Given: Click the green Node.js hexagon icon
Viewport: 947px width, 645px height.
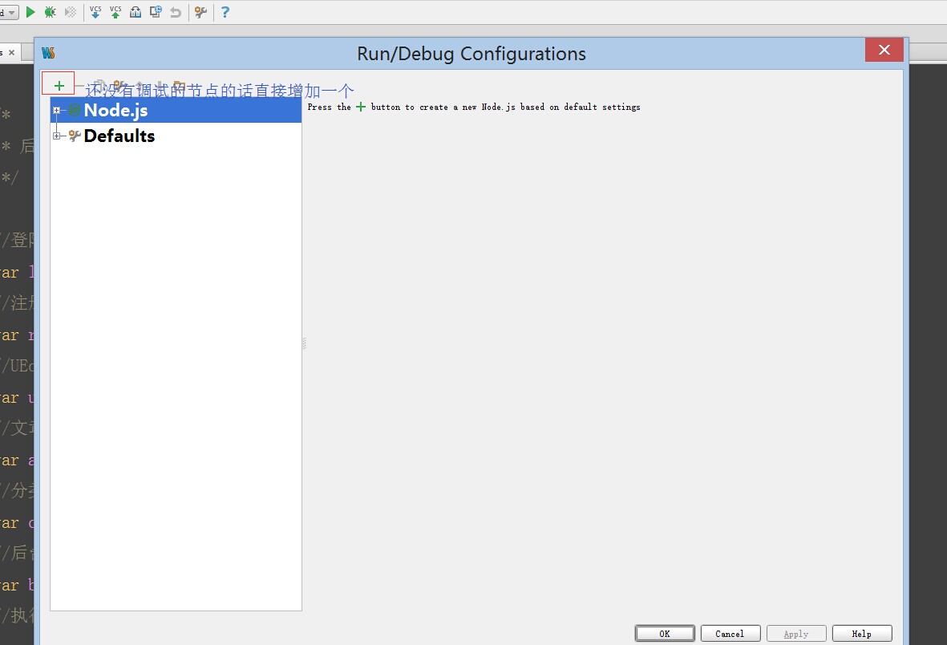Looking at the screenshot, I should pos(75,110).
